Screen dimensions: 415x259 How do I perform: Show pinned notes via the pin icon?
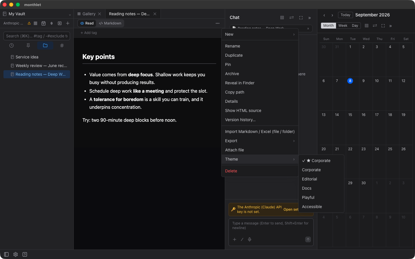tap(28, 45)
